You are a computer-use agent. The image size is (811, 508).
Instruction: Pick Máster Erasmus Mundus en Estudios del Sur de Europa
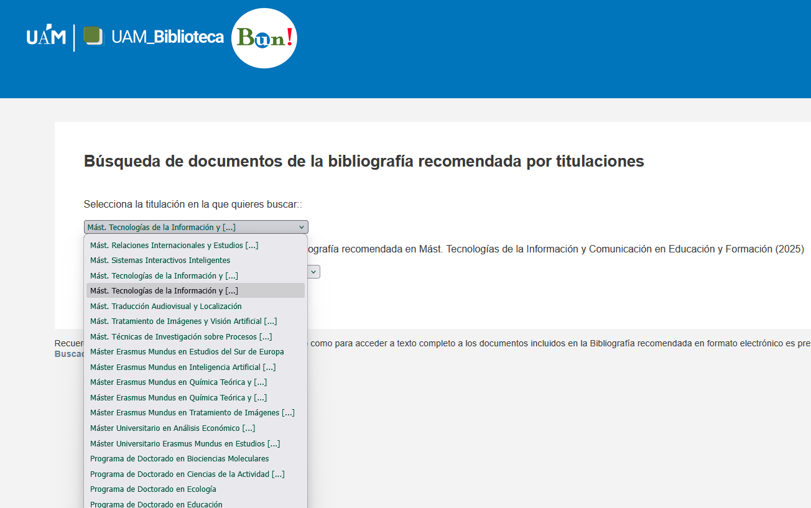point(187,352)
